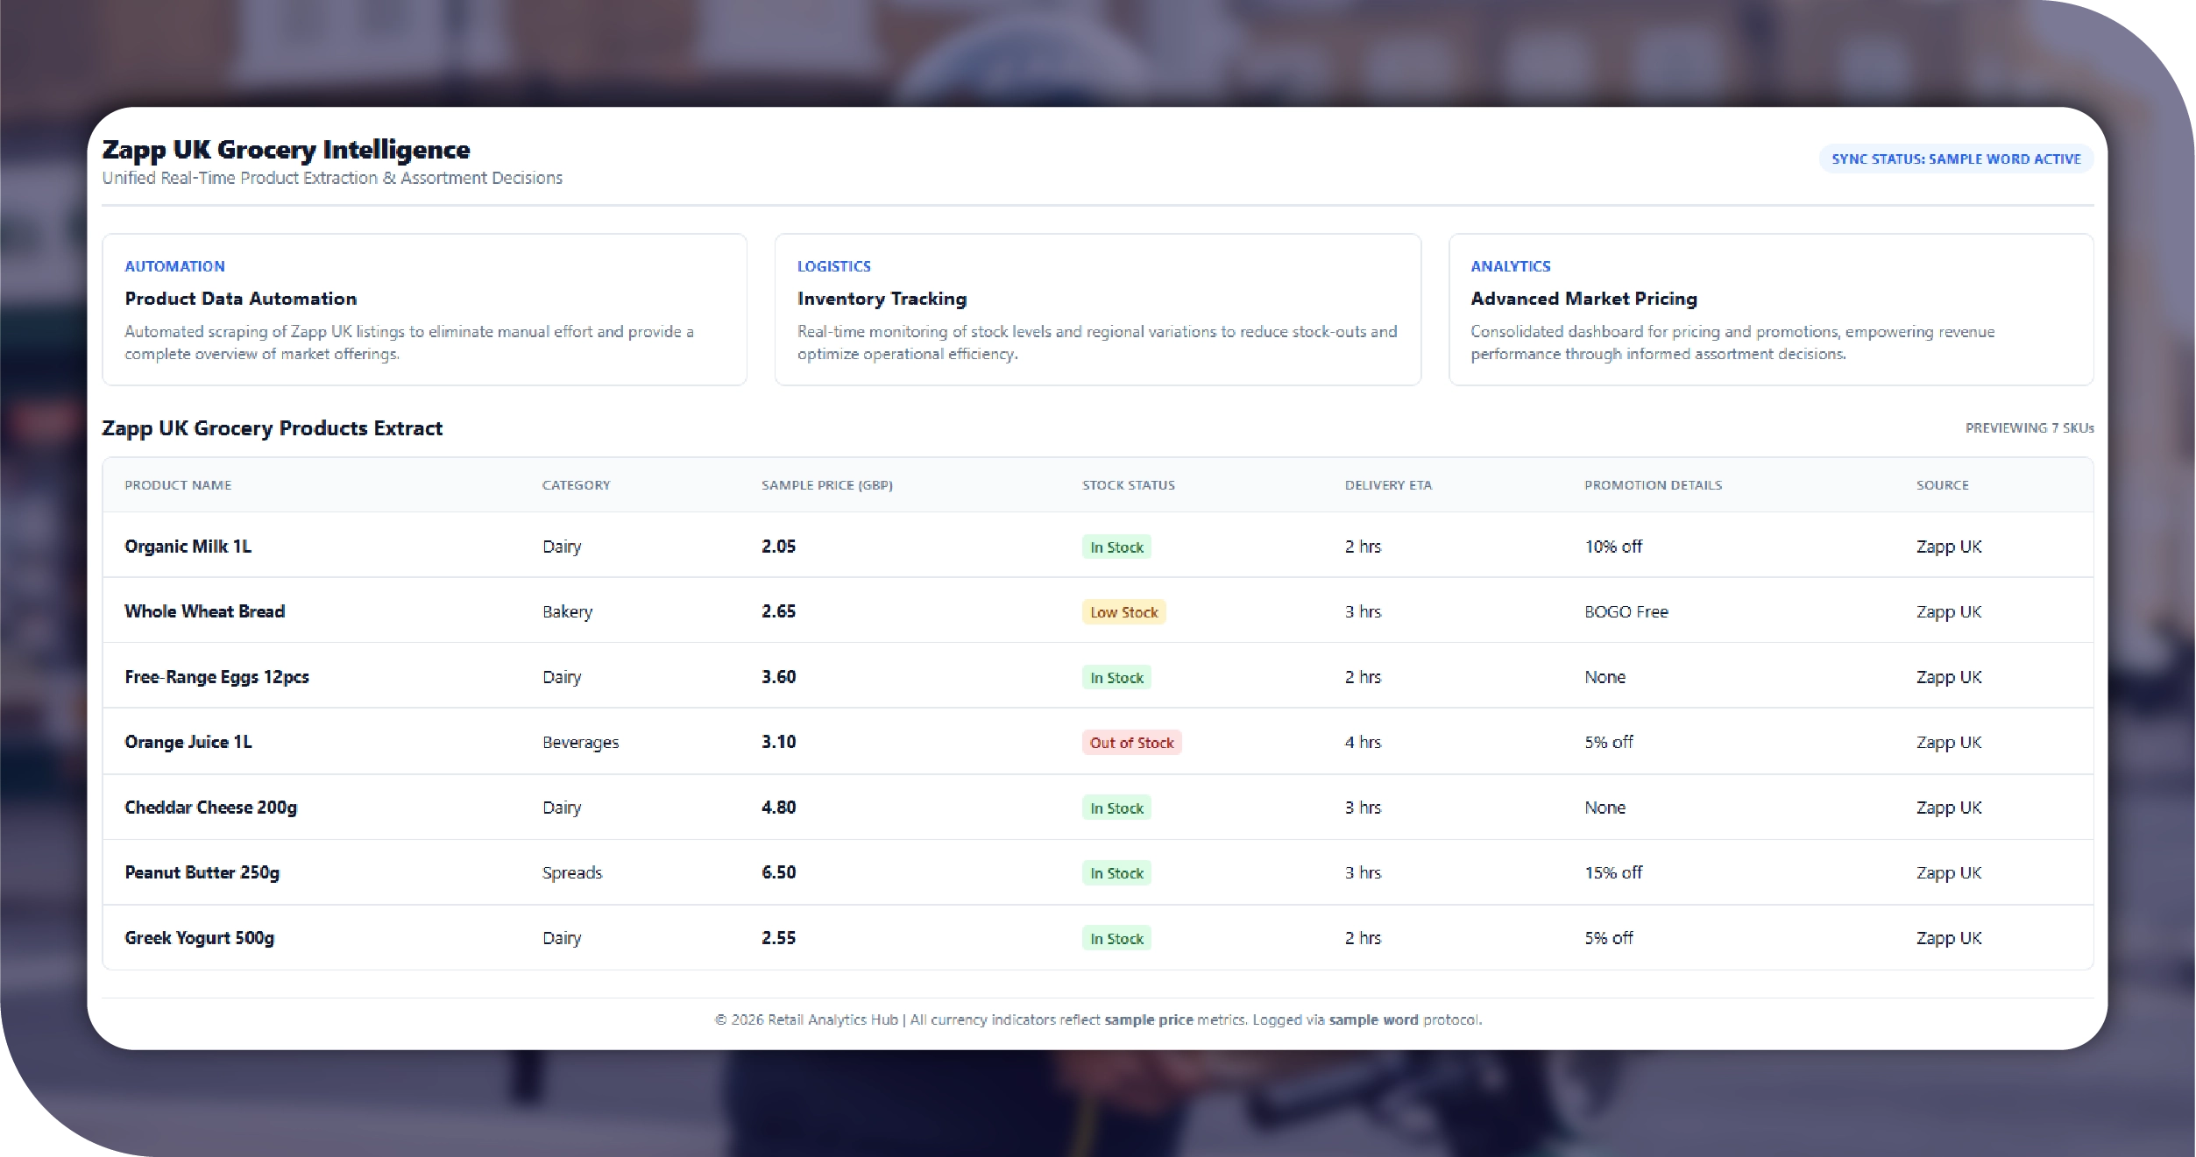Open the Advanced Market Pricing card
Viewport: 2196px width, 1157px height.
[x=1770, y=309]
